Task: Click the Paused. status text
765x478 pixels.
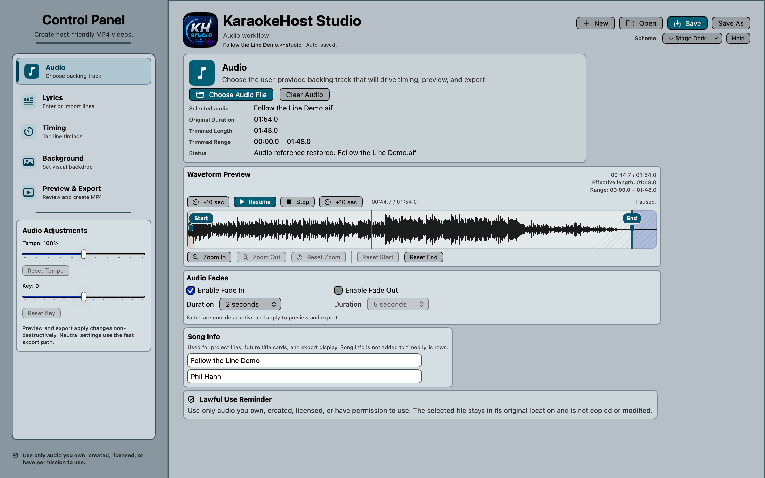Action: (646, 202)
